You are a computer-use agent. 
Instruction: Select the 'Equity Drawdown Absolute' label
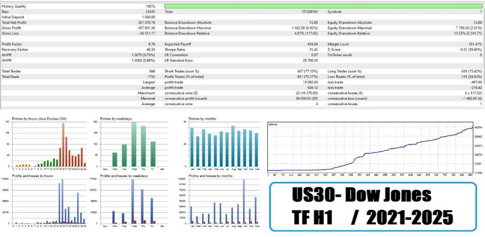click(x=350, y=23)
